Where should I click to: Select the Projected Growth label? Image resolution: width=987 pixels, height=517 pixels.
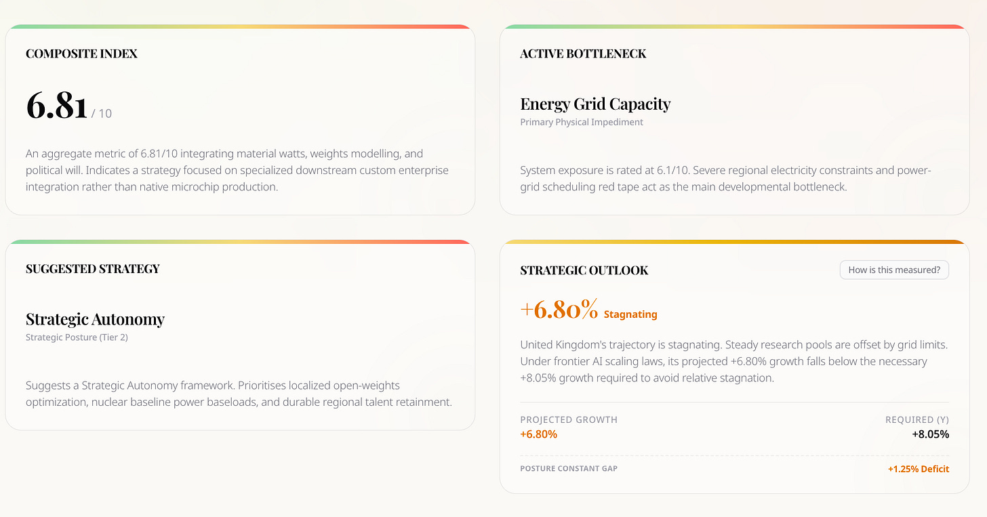569,419
